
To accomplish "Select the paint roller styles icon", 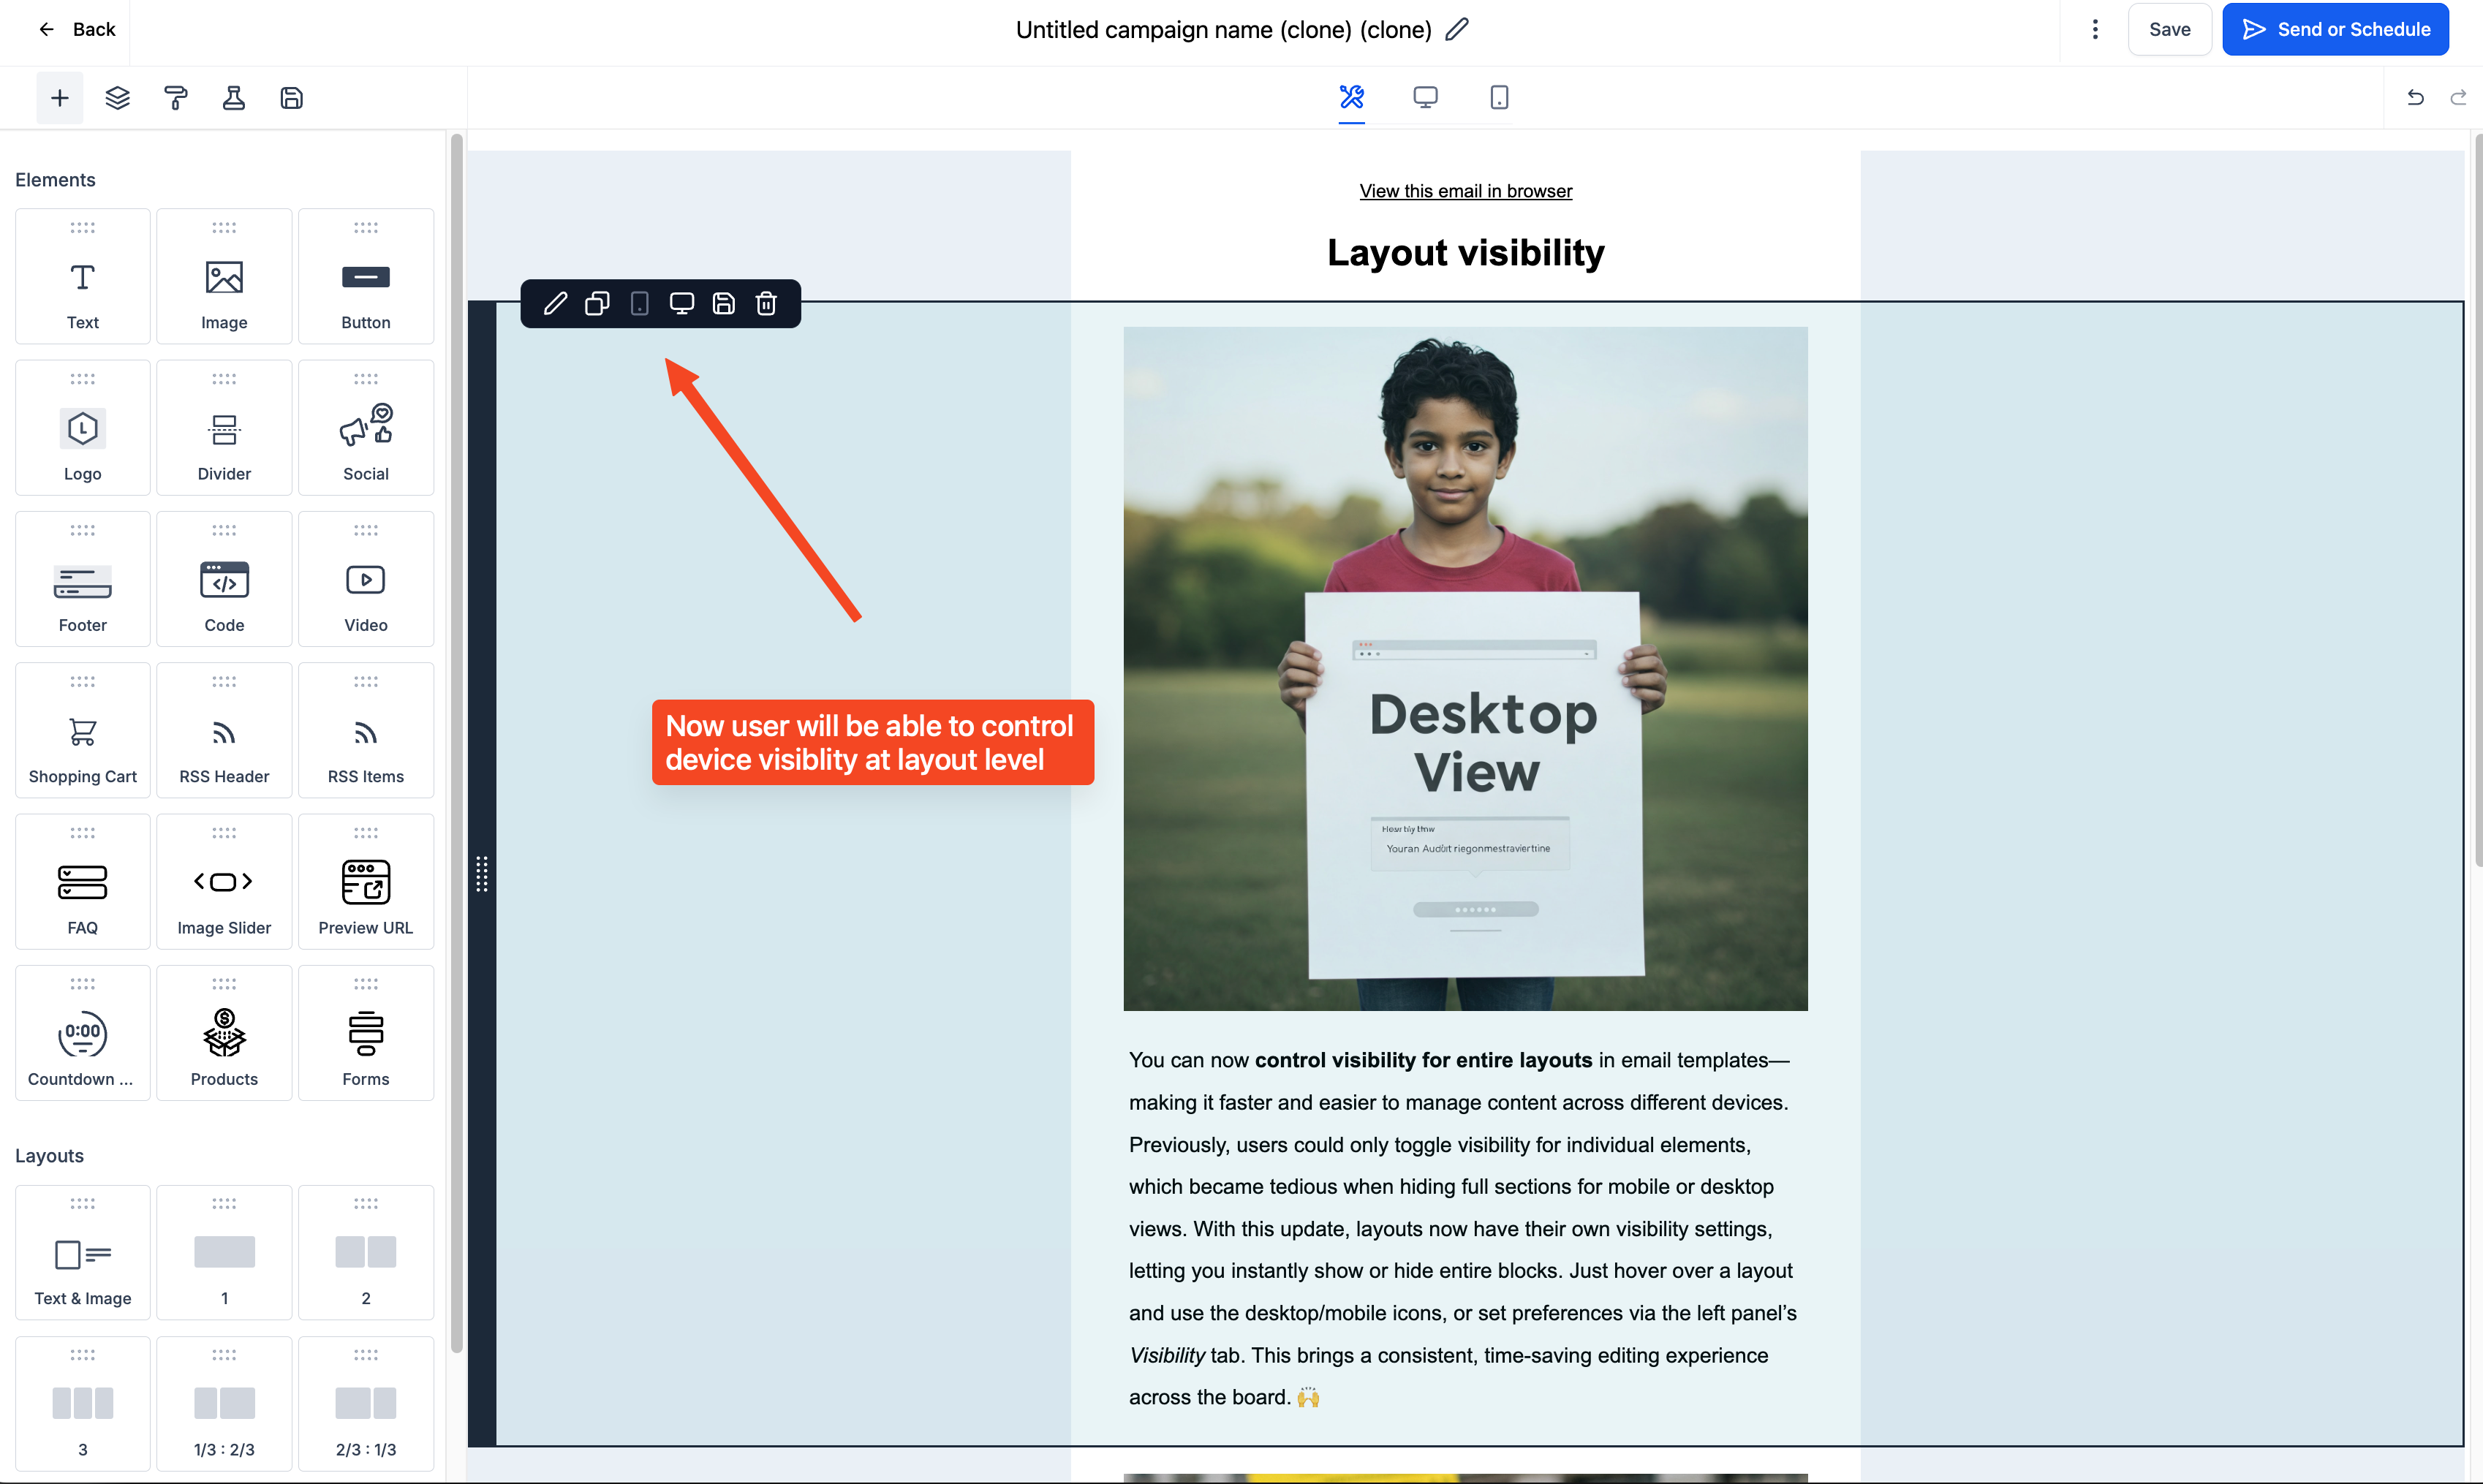I will (176, 97).
